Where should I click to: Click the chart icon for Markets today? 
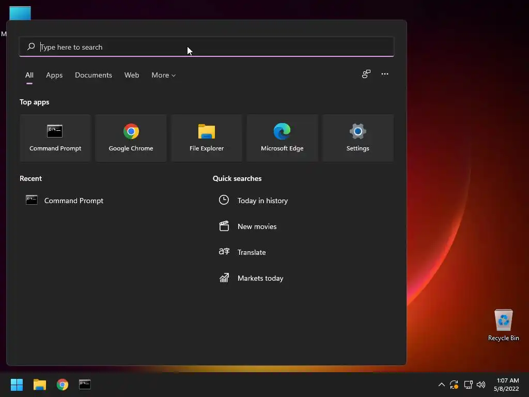224,278
